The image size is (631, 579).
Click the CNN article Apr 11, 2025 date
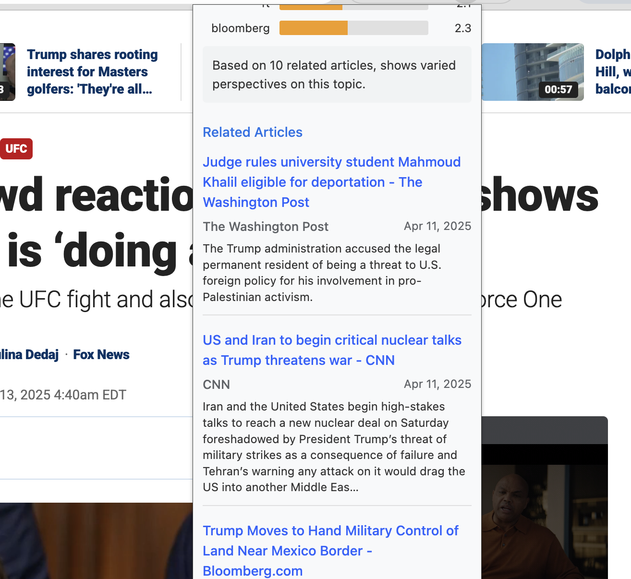(x=437, y=384)
